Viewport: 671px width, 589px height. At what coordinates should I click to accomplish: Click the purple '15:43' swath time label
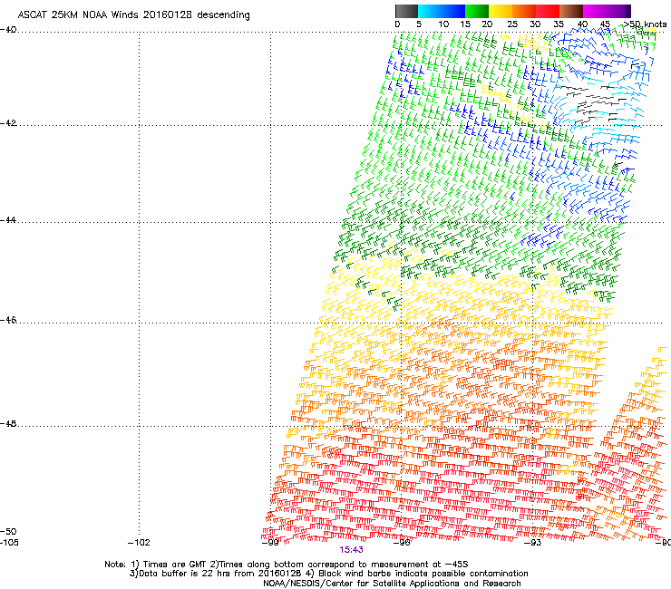(351, 550)
